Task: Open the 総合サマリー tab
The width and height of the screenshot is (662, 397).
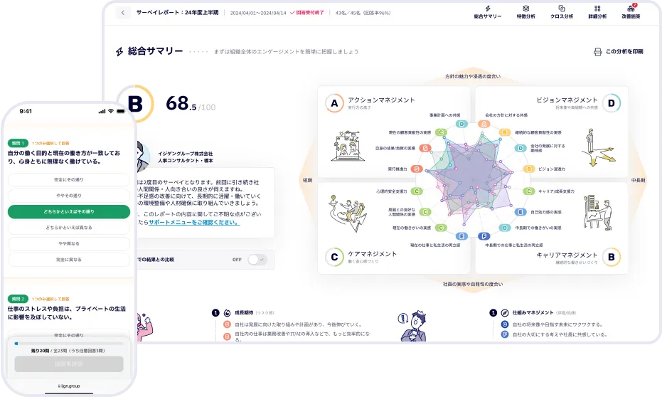Action: [488, 12]
